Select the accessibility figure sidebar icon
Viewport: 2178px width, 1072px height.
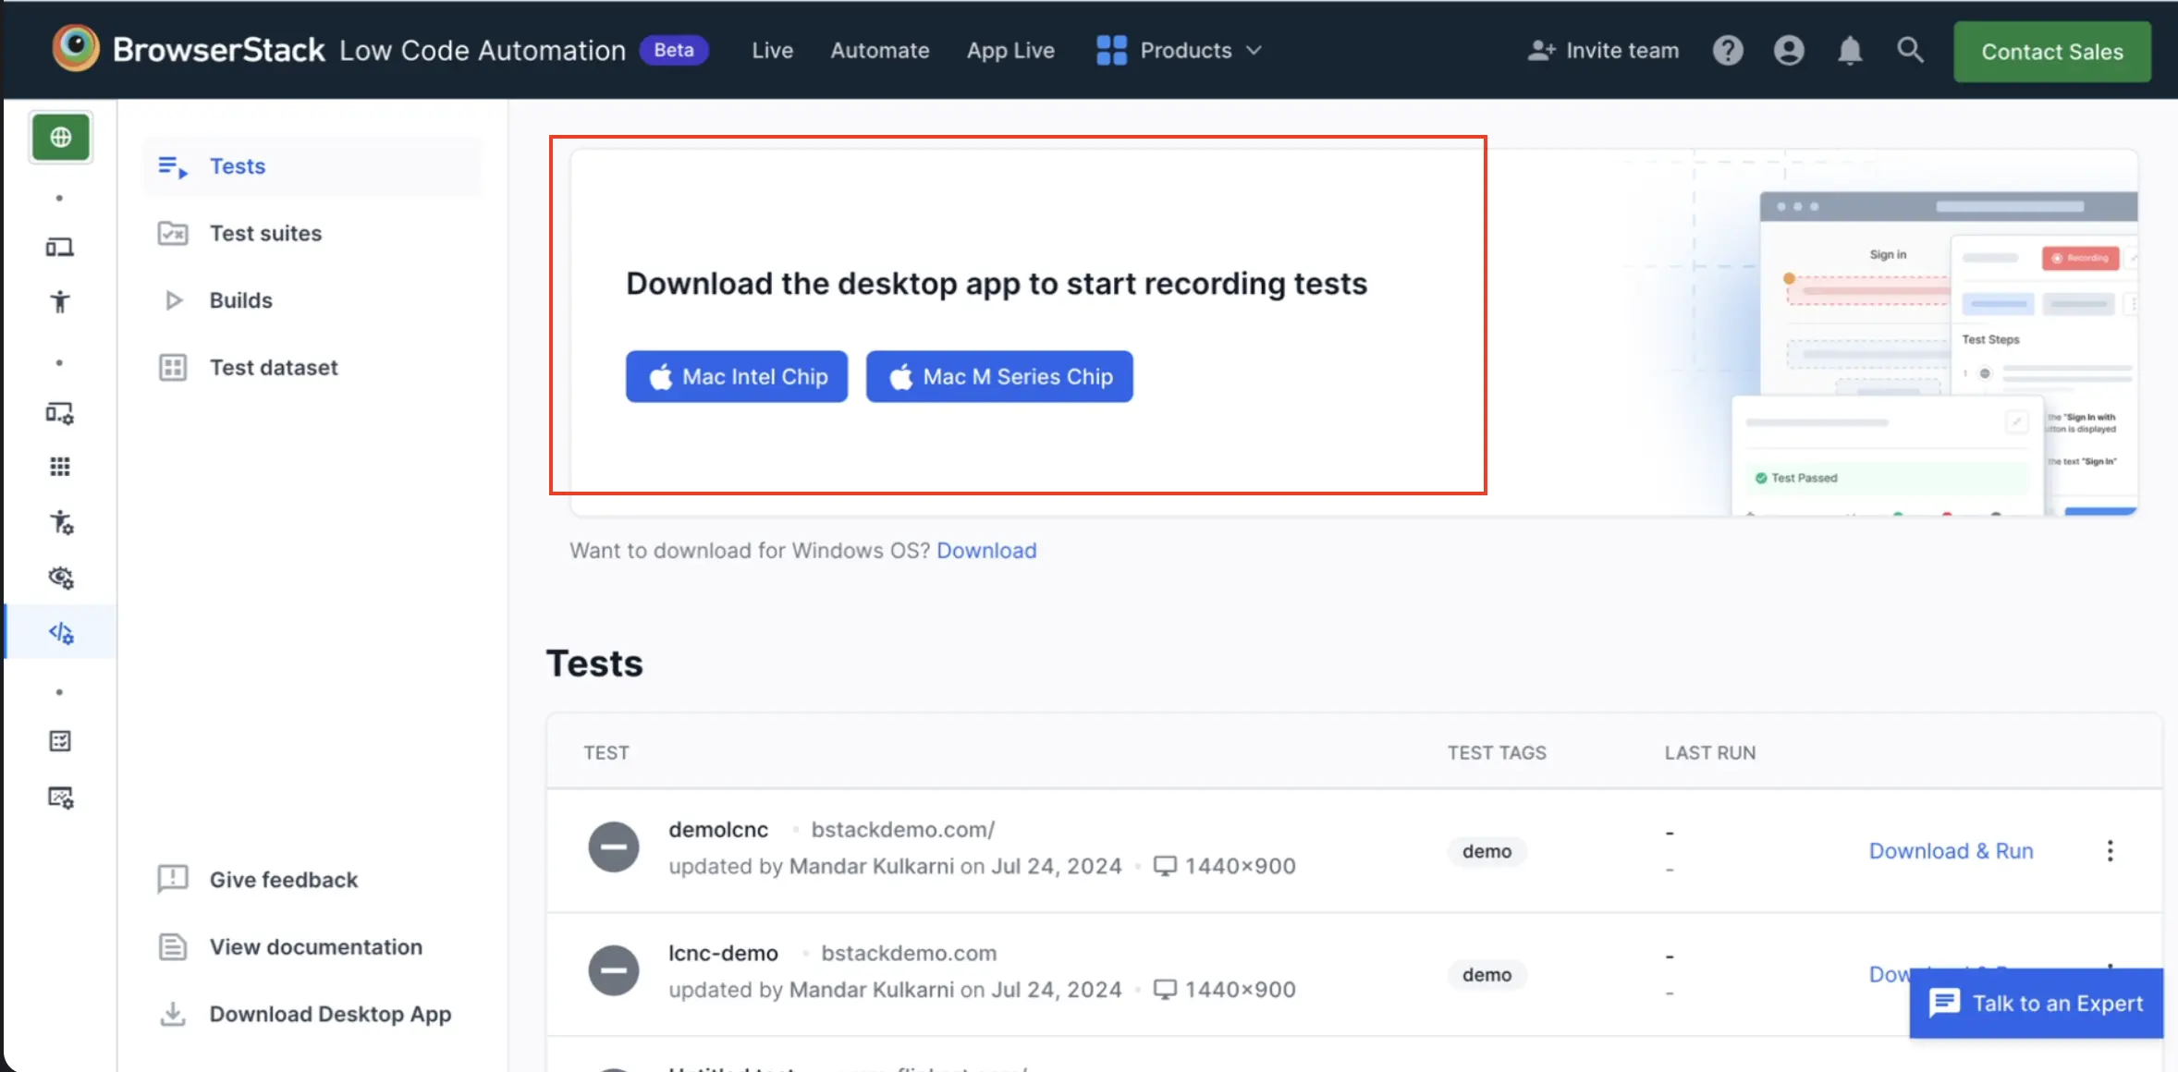[60, 302]
